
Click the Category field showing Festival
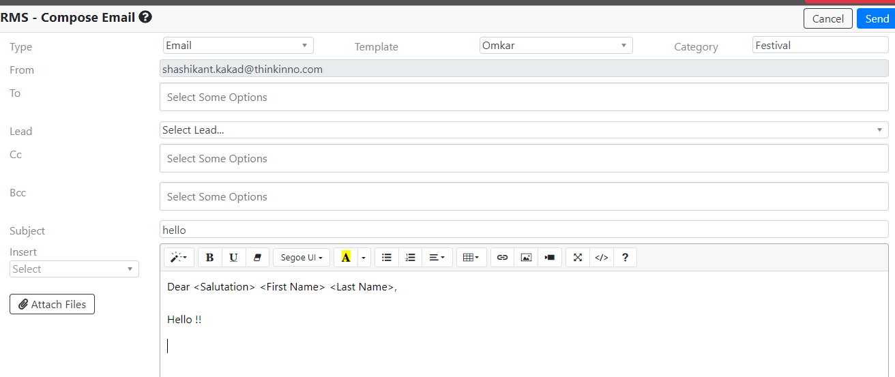[821, 46]
